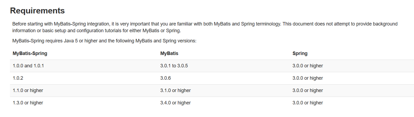
Task: Click the Requirements heading
Action: coord(37,11)
